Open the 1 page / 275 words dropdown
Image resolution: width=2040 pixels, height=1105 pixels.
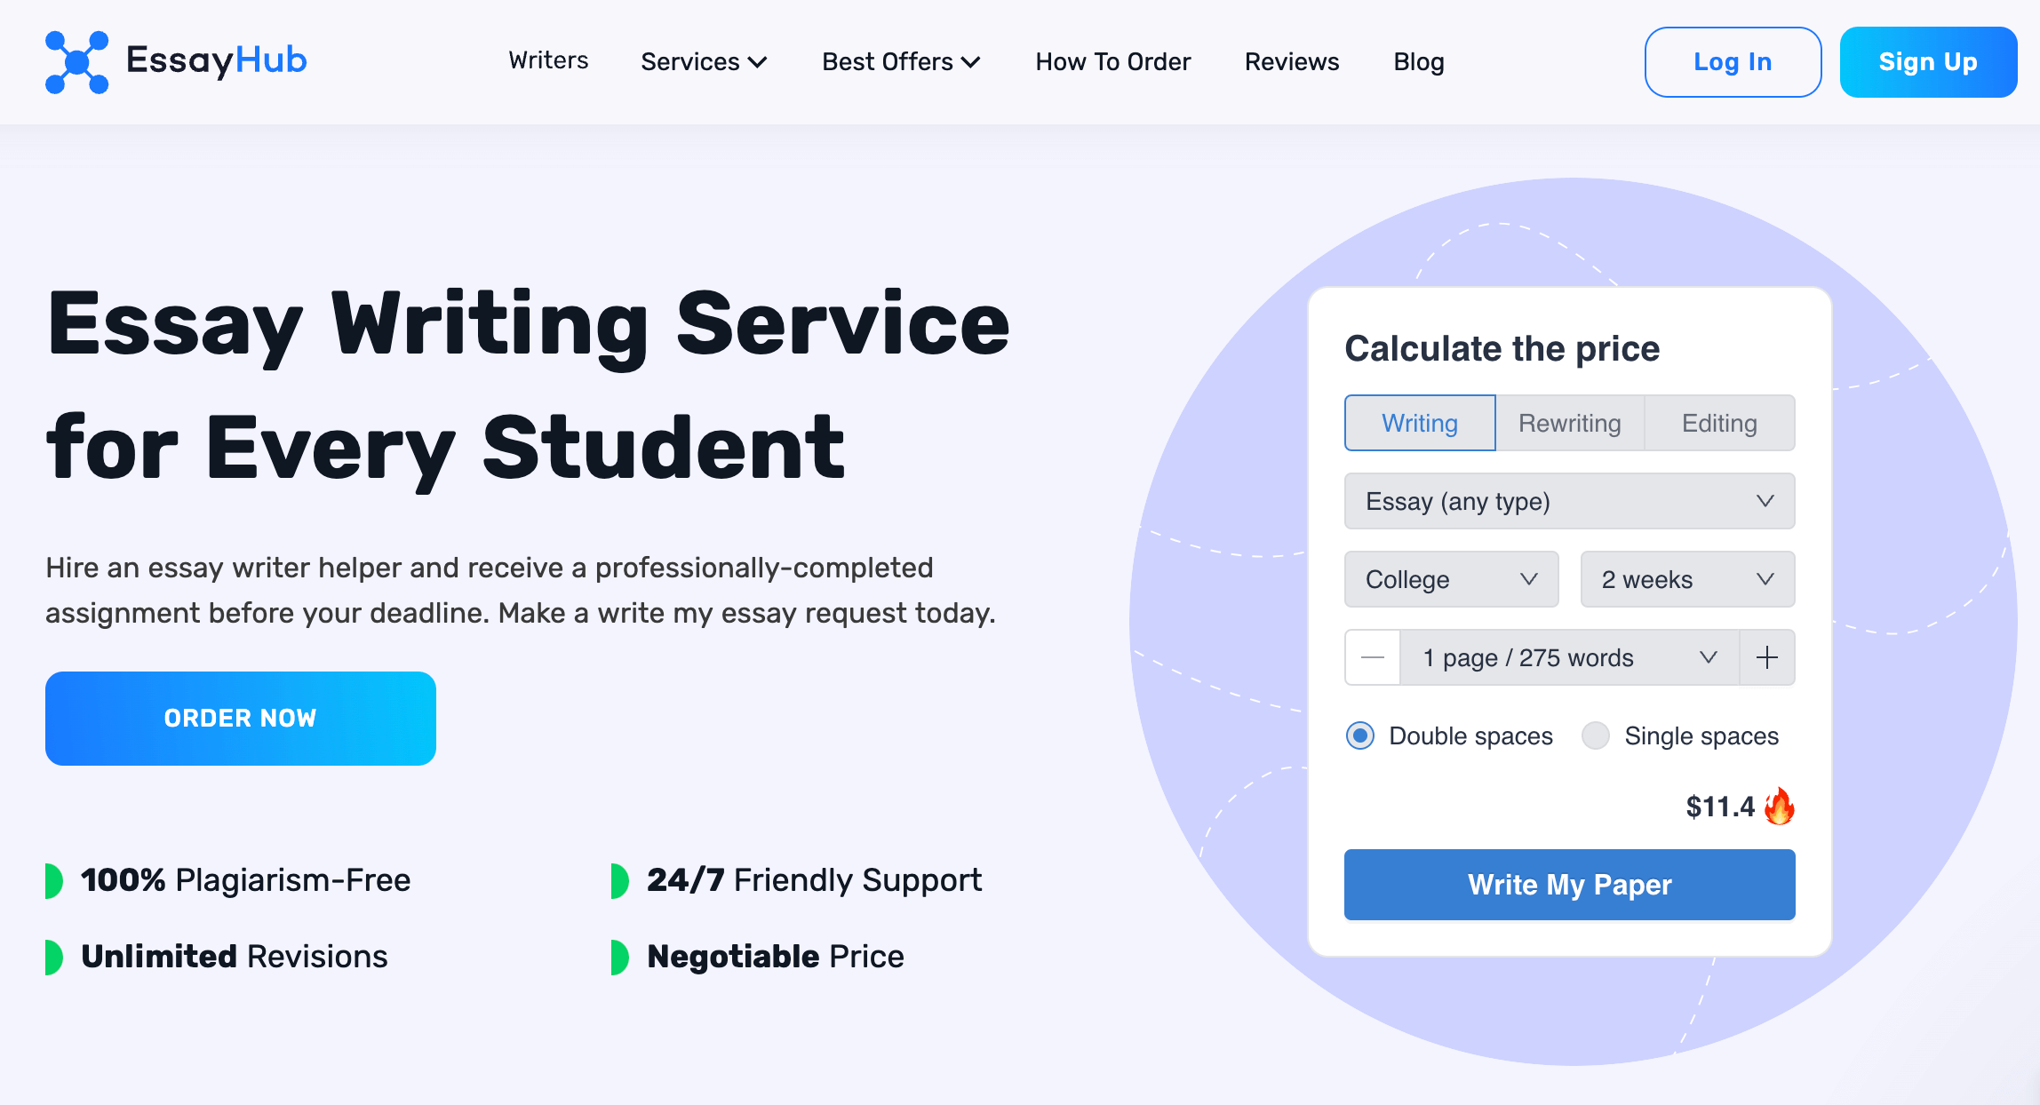[x=1569, y=657]
